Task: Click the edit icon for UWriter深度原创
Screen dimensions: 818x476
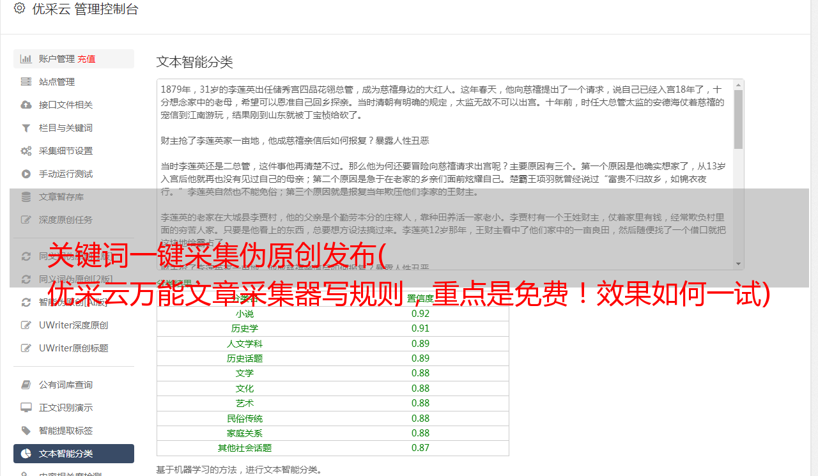Action: click(26, 325)
